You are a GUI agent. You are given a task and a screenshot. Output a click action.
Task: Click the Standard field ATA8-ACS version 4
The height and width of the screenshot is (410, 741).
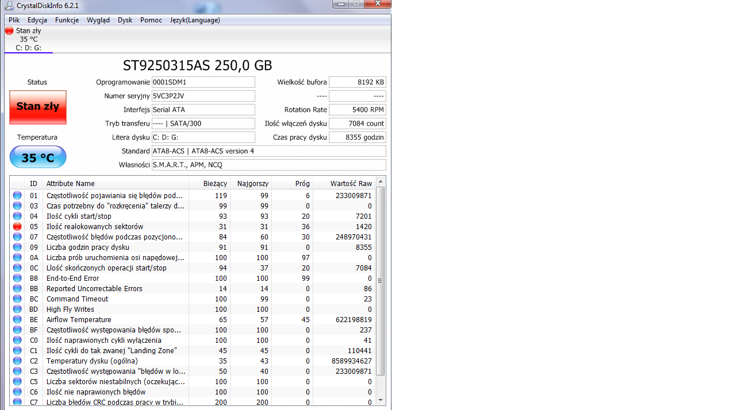click(x=268, y=151)
